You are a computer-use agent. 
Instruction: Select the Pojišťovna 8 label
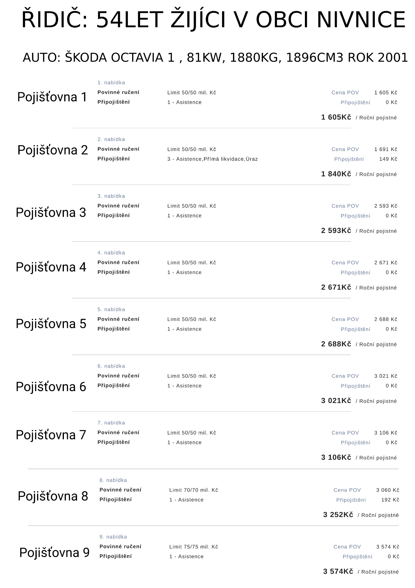point(53,496)
